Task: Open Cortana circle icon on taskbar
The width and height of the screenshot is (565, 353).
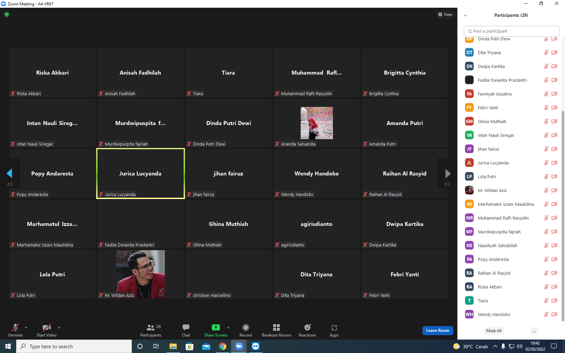Action: [140, 346]
